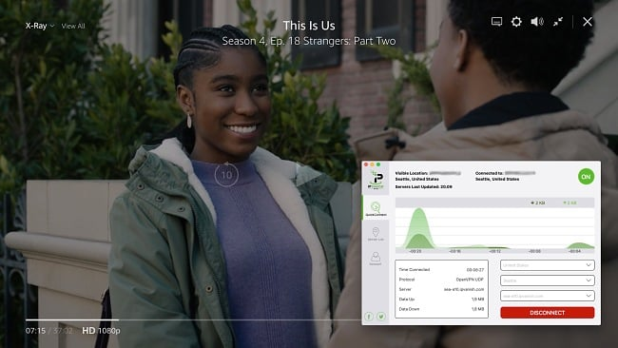The image size is (618, 348).
Task: Click the green zoom button of VPN window
Action: 378,164
